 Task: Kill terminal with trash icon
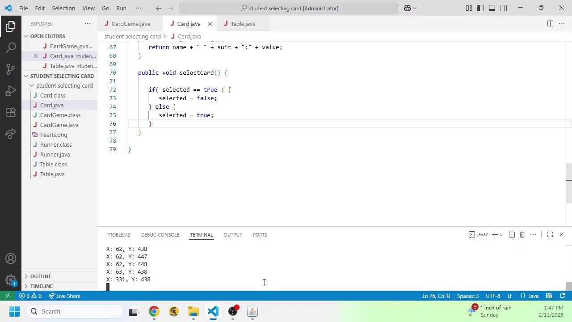pyautogui.click(x=522, y=235)
